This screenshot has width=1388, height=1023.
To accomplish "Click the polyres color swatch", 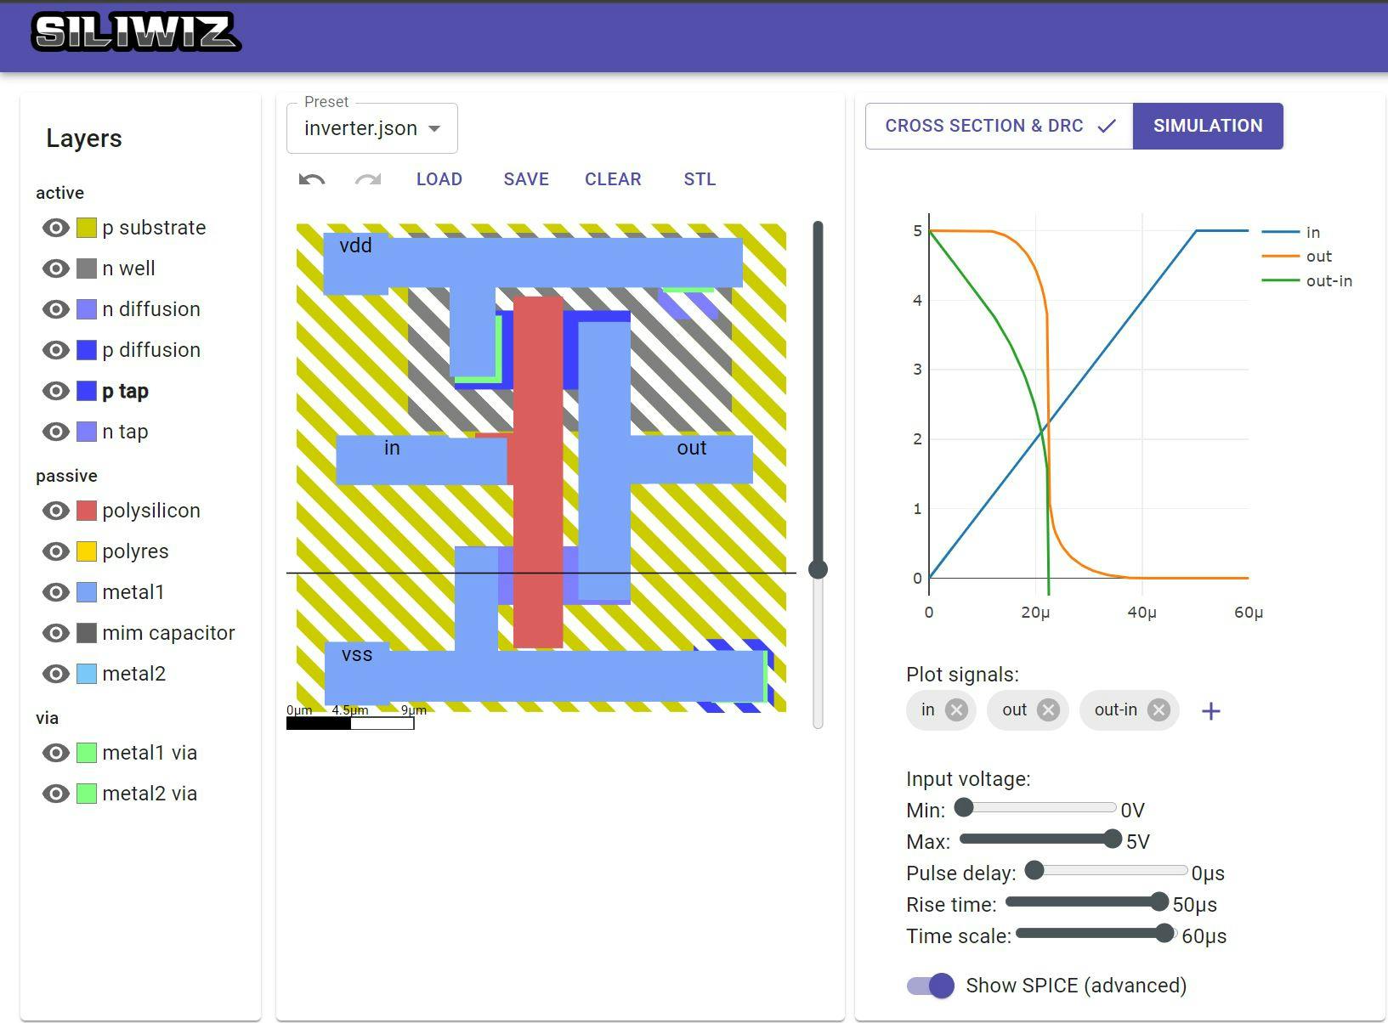I will click(x=88, y=551).
